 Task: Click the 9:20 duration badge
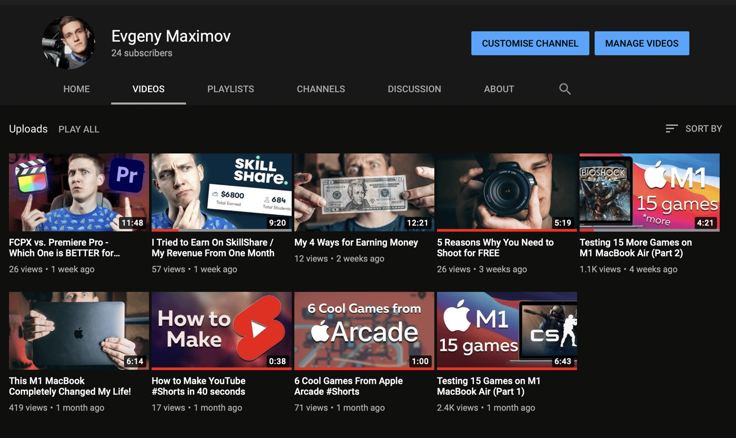(277, 223)
